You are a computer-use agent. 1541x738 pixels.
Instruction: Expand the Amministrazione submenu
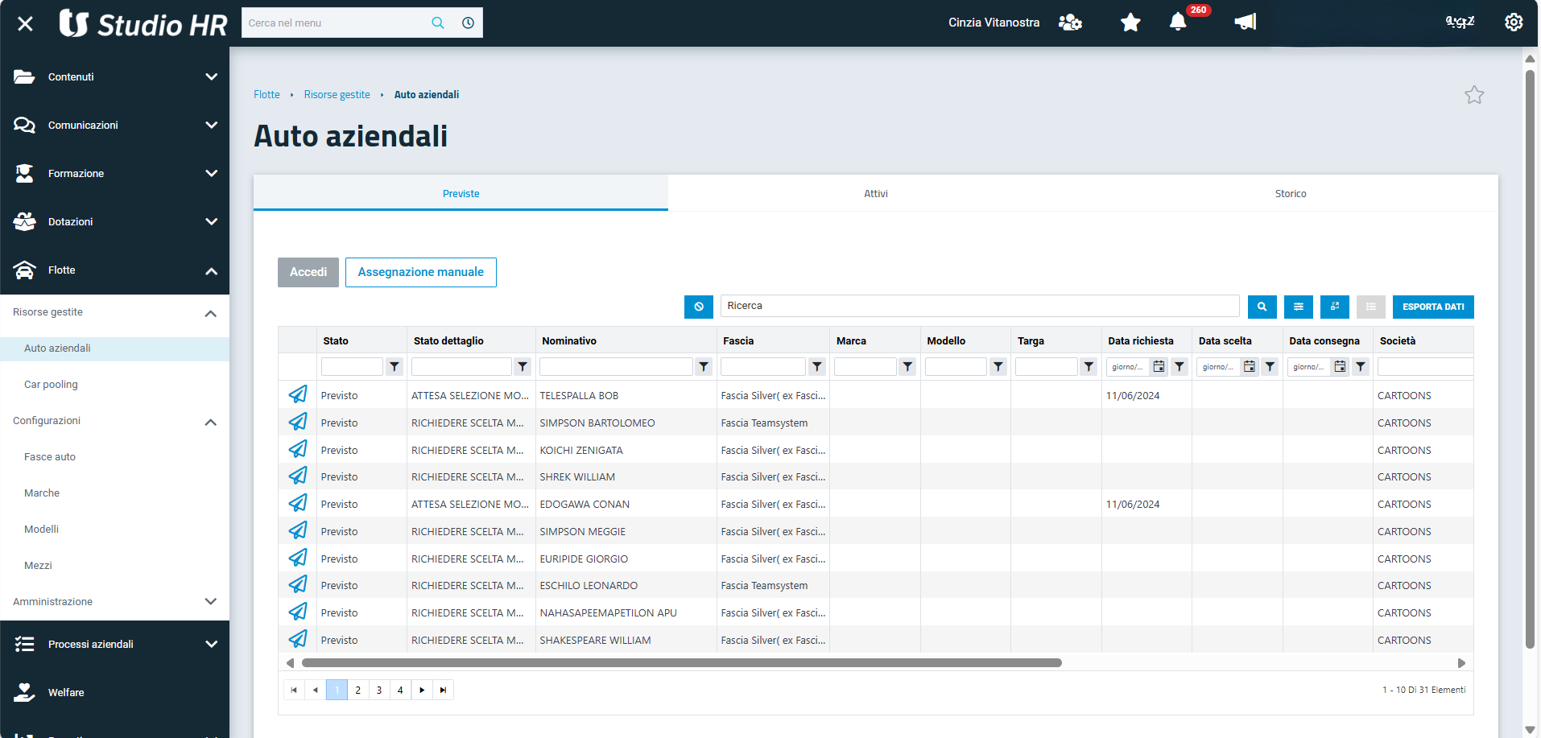211,601
